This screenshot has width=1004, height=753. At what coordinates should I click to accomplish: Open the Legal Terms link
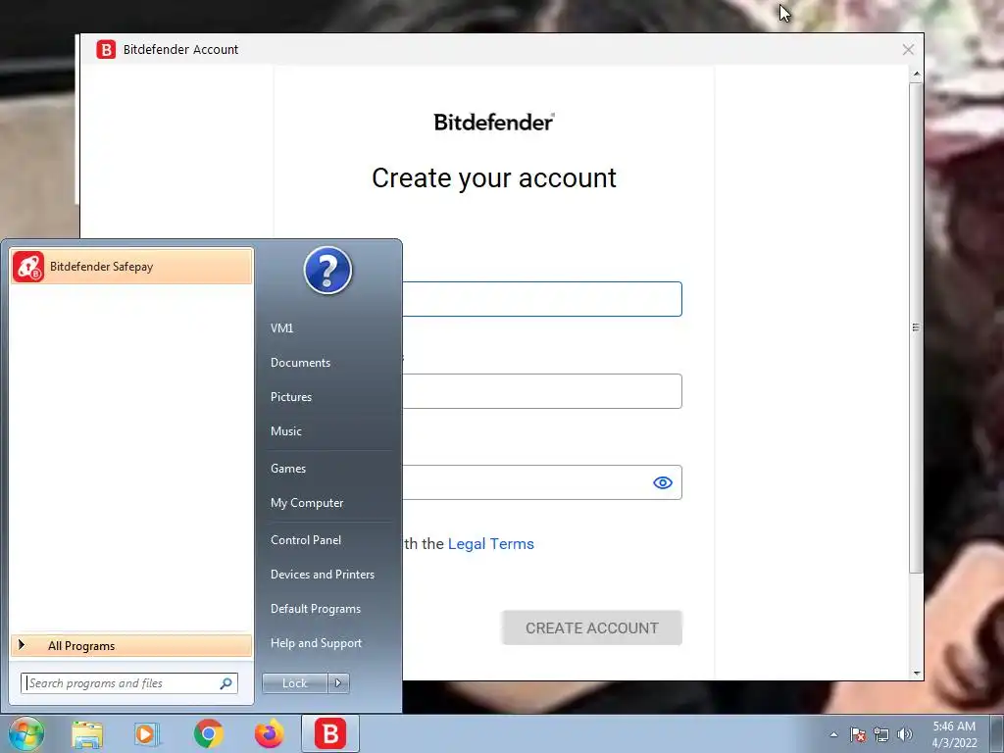click(x=490, y=543)
